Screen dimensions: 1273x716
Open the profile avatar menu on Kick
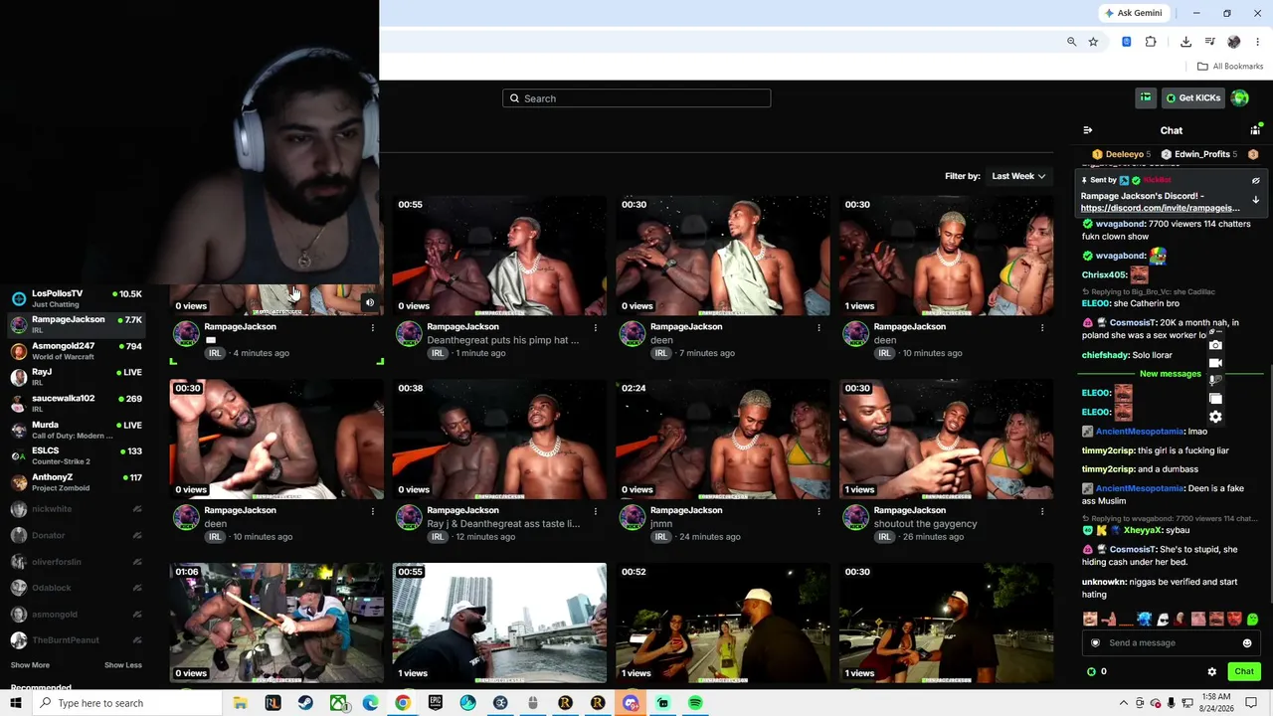coord(1239,97)
